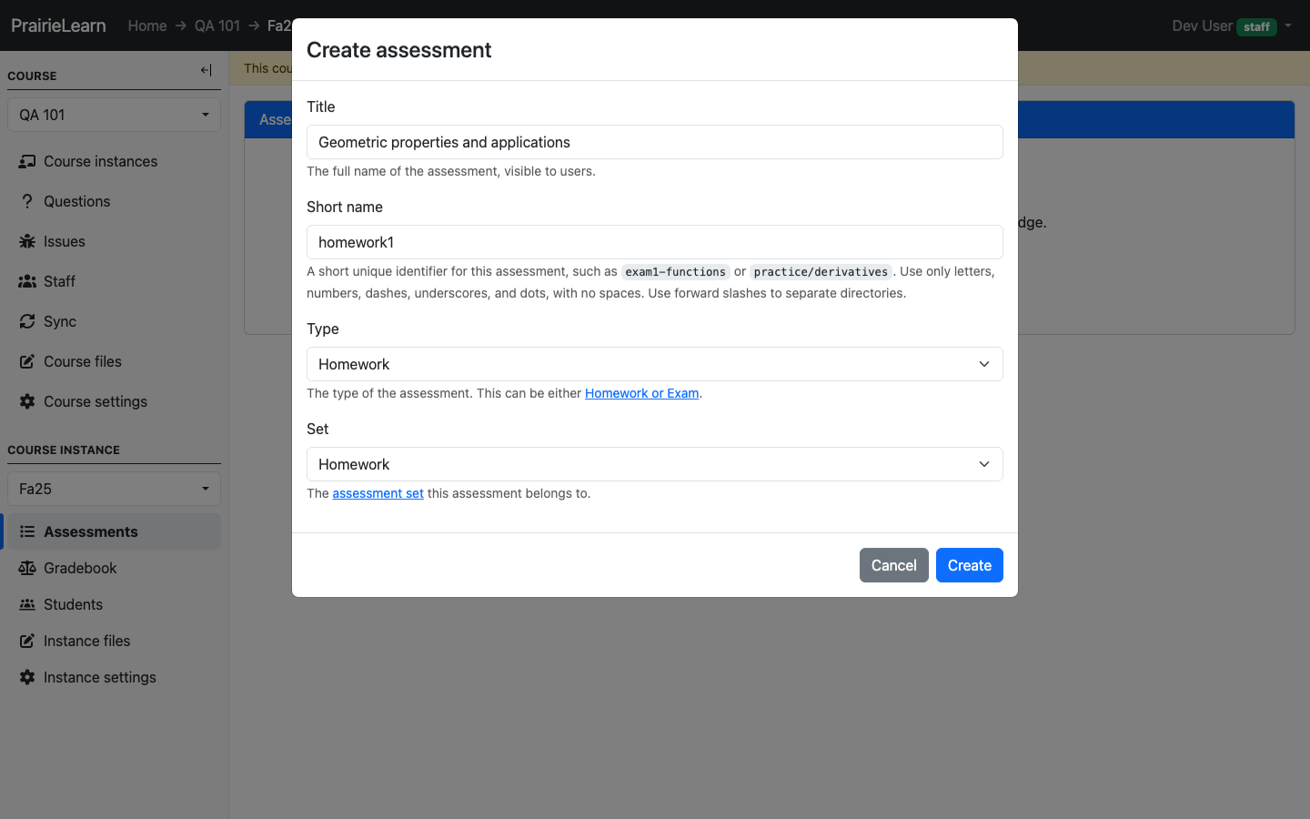Collapse the sidebar with arrow icon
The width and height of the screenshot is (1310, 819).
tap(207, 70)
